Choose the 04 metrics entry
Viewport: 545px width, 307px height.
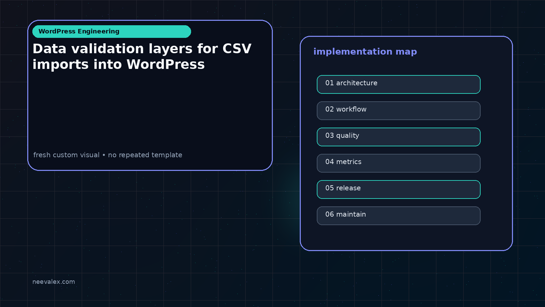click(x=399, y=163)
